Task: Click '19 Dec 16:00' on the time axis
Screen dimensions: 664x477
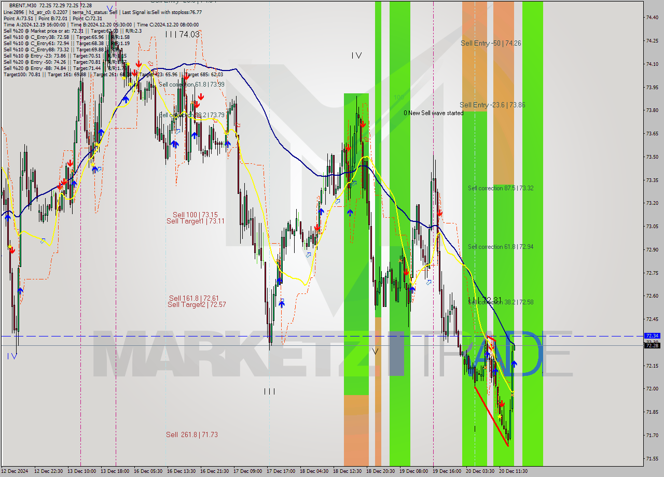Action: (447, 471)
